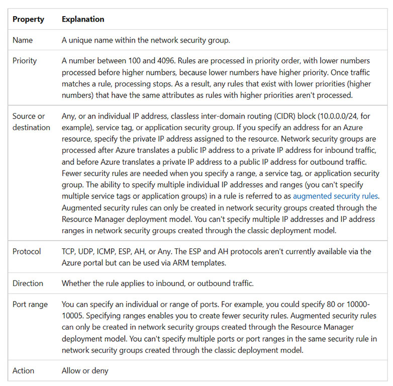Click the 'Allow or deny' explanation text
This screenshot has width=393, height=386.
pyautogui.click(x=85, y=371)
